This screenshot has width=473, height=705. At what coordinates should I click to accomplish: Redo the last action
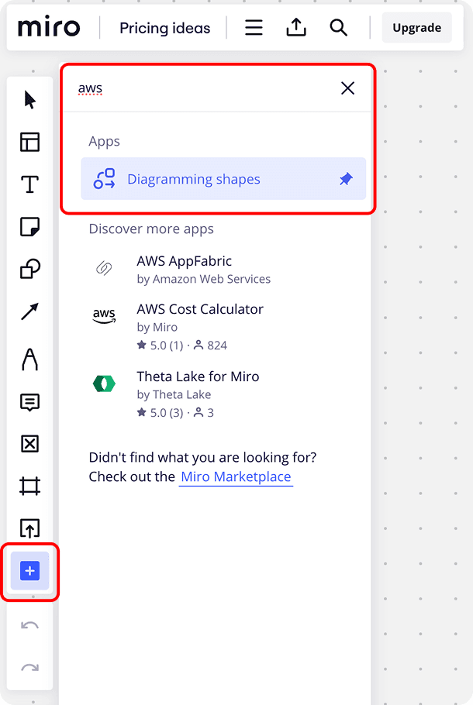point(29,668)
